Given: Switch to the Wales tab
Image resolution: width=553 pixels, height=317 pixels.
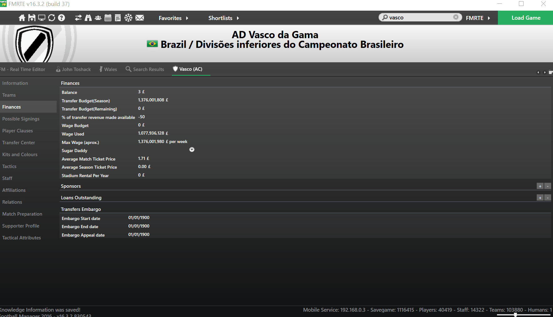Looking at the screenshot, I should [x=108, y=69].
